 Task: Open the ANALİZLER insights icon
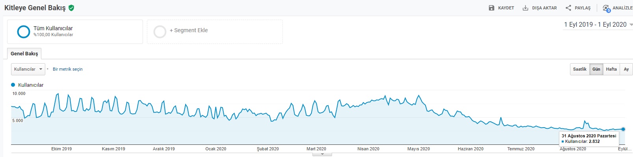click(x=607, y=8)
